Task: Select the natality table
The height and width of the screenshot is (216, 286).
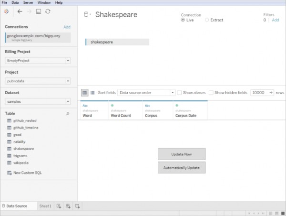Action: pyautogui.click(x=20, y=142)
